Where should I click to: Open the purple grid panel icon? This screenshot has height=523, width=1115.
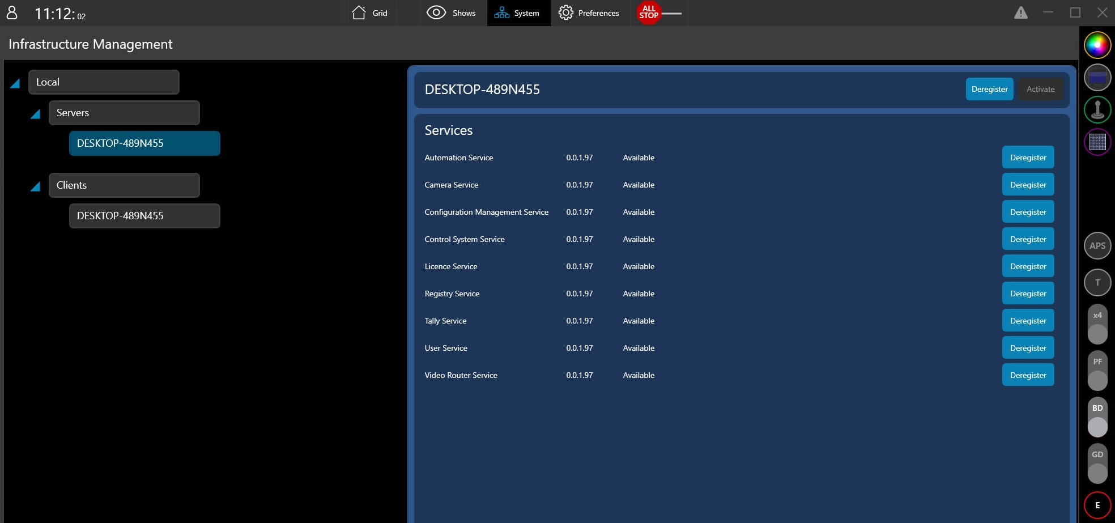(x=1097, y=142)
